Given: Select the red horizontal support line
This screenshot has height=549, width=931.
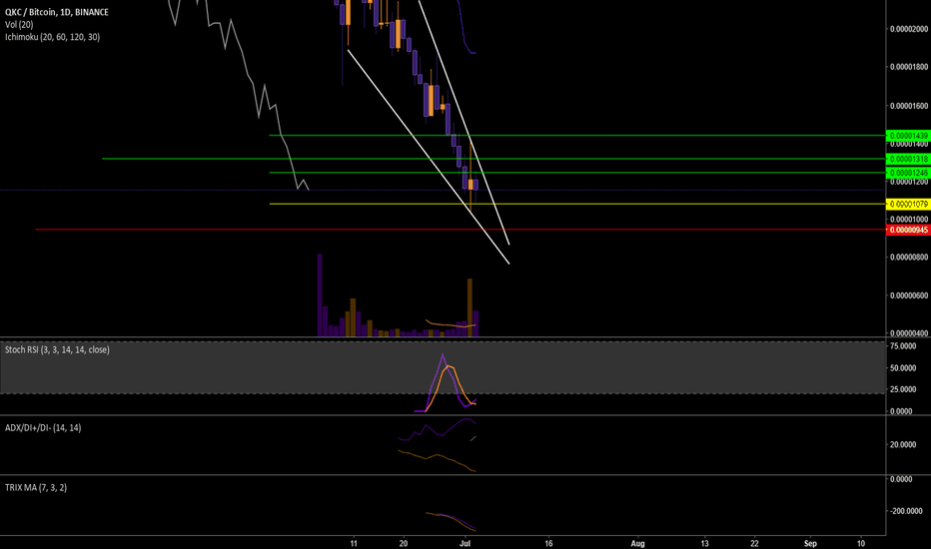Looking at the screenshot, I should point(461,230).
